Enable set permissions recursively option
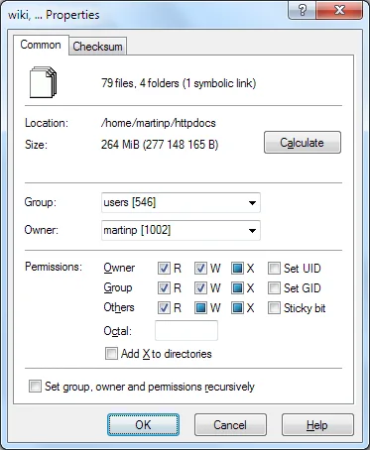The height and width of the screenshot is (450, 370). pyautogui.click(x=35, y=386)
